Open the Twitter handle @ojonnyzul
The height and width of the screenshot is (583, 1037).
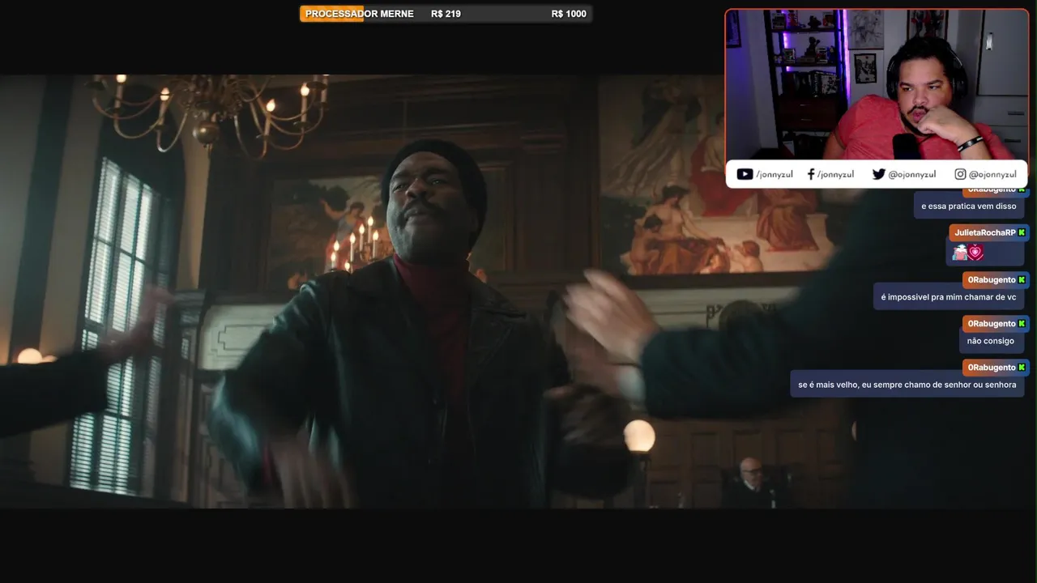point(911,174)
